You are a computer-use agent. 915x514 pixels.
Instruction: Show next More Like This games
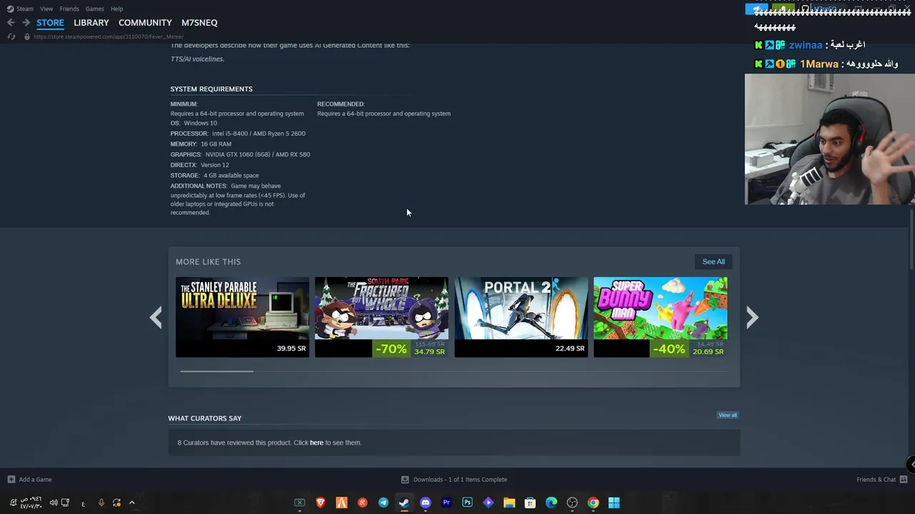[751, 318]
